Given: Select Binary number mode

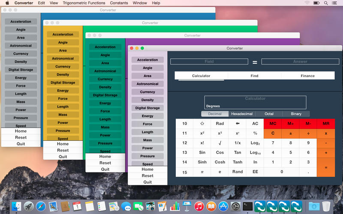Looking at the screenshot, I should [x=296, y=114].
